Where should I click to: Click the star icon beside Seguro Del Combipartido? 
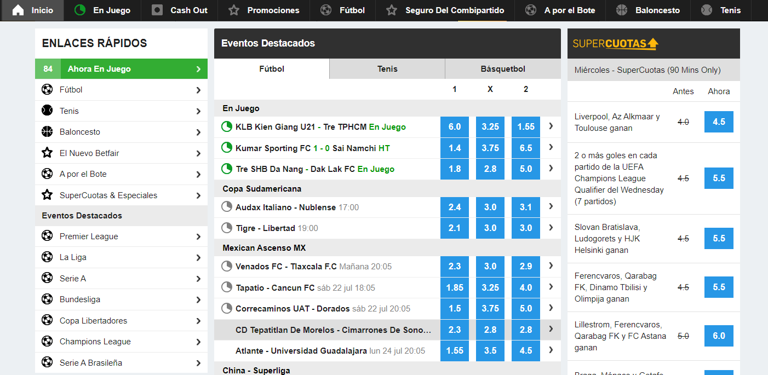tap(392, 10)
